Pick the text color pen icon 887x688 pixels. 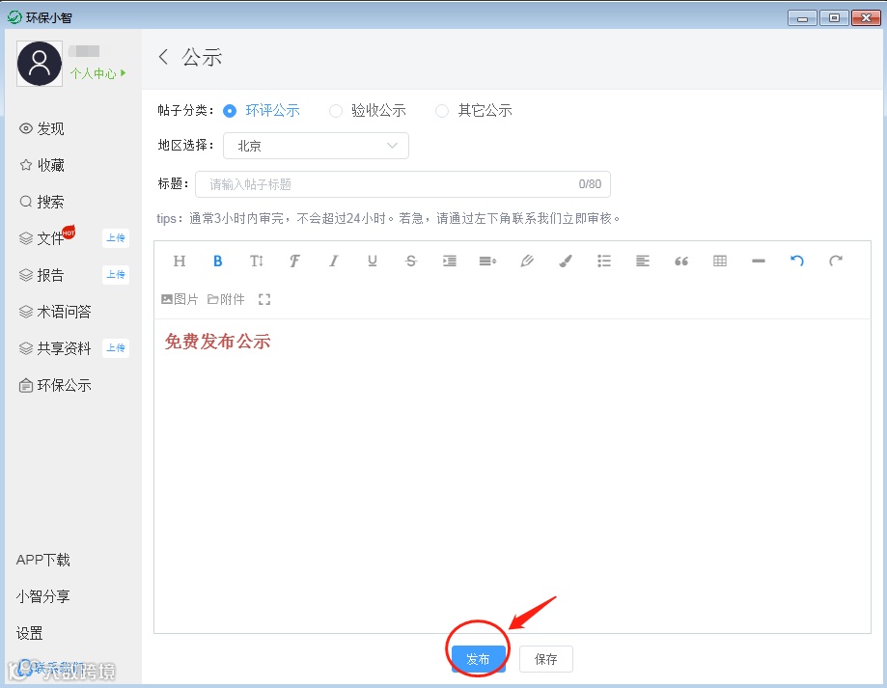tap(527, 261)
